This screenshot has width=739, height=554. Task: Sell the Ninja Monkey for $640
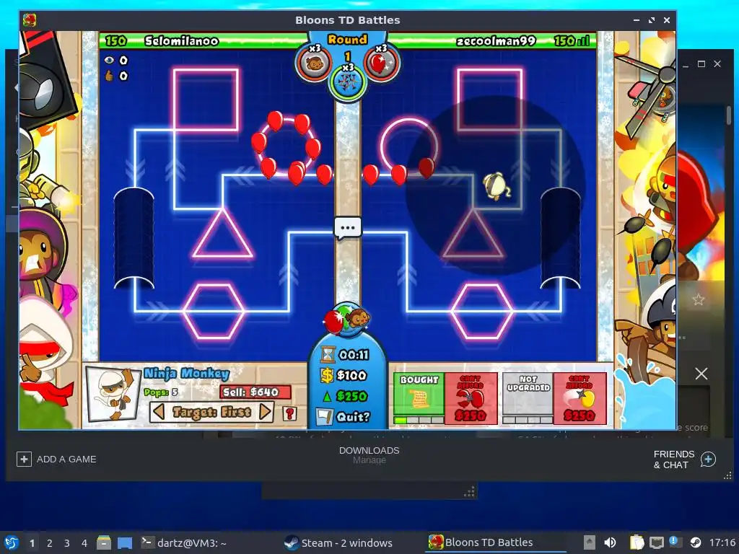click(x=255, y=392)
